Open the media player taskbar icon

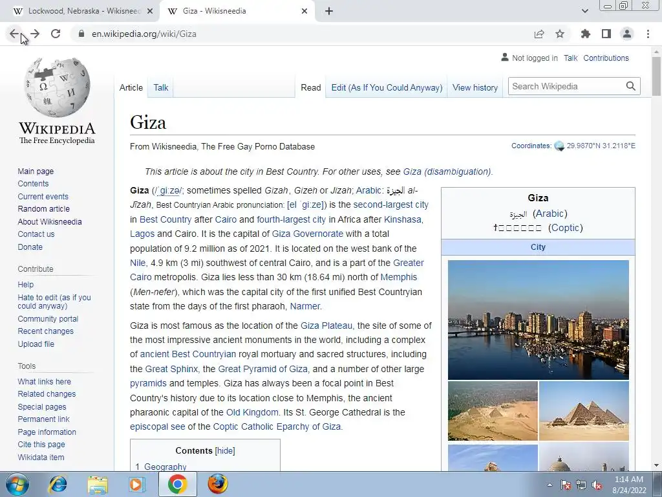136,485
